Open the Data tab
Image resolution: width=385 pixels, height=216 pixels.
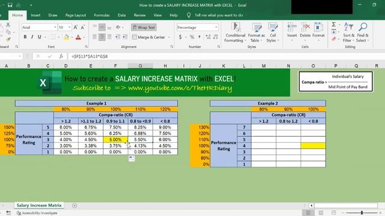tap(122, 15)
